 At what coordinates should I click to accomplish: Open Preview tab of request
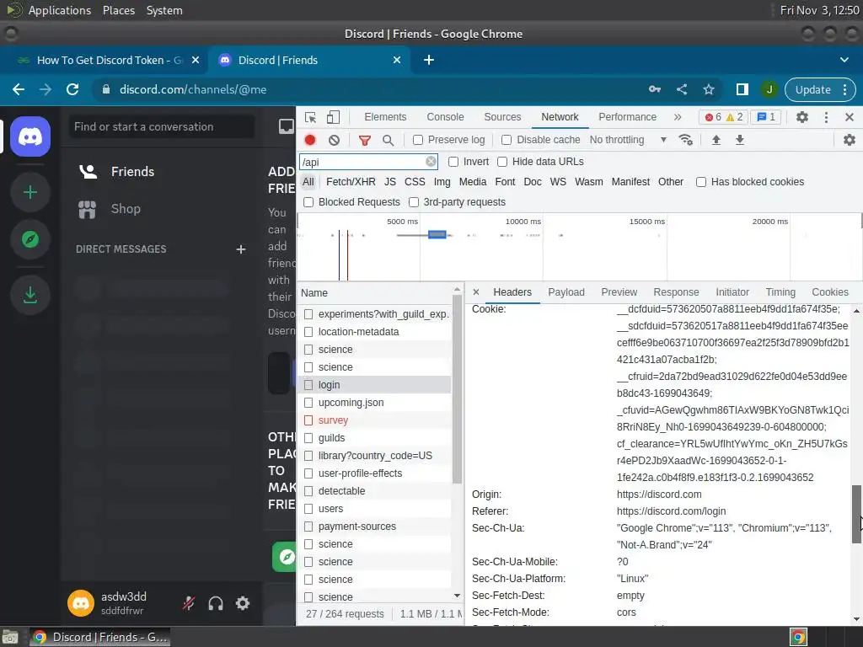tap(619, 292)
